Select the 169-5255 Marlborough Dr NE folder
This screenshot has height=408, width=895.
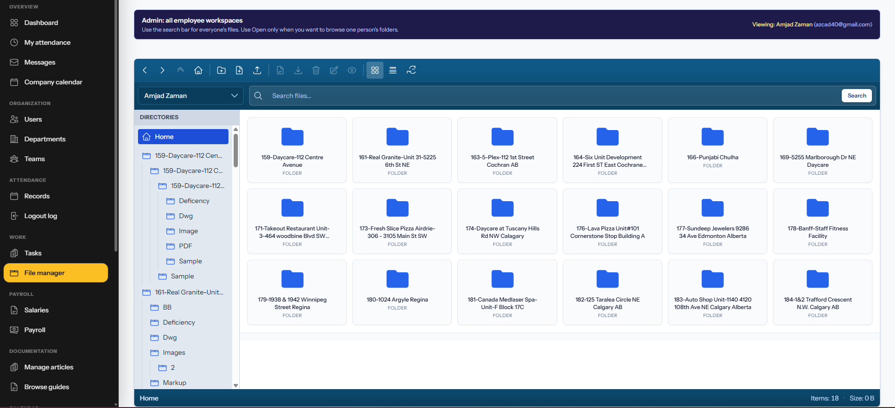coord(822,150)
